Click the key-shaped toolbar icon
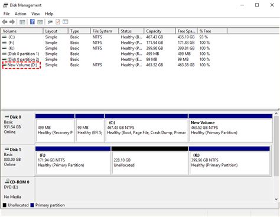Image resolution: width=280 pixels, height=217 pixels. [x=50, y=22]
